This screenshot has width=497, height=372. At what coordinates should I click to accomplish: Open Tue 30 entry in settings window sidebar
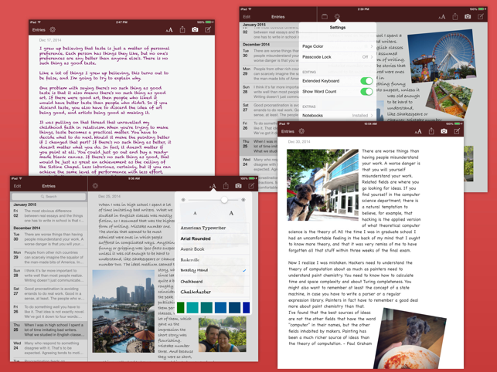coord(271,56)
